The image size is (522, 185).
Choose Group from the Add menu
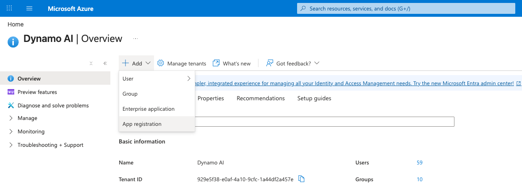[x=157, y=94]
